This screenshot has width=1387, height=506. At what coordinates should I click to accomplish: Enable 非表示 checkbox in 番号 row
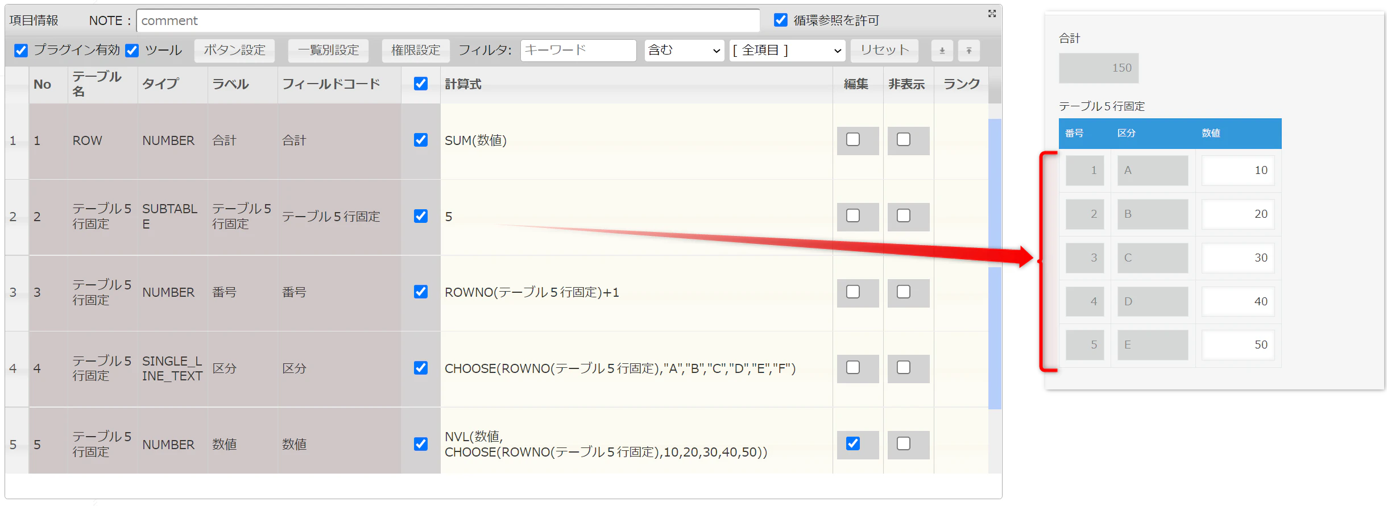point(904,292)
